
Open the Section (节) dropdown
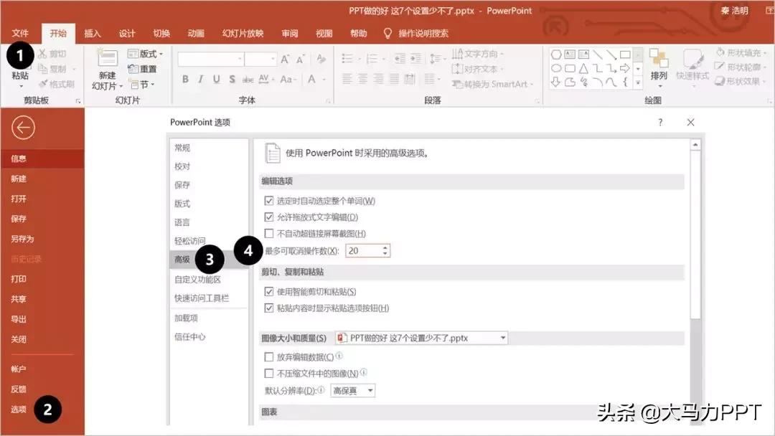[142, 85]
